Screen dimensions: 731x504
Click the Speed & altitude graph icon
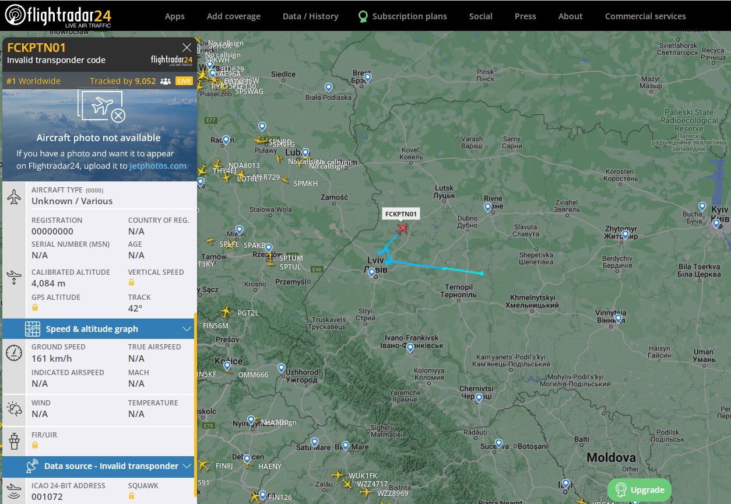coord(33,329)
